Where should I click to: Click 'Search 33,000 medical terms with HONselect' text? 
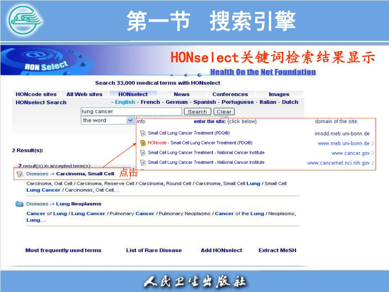click(158, 83)
